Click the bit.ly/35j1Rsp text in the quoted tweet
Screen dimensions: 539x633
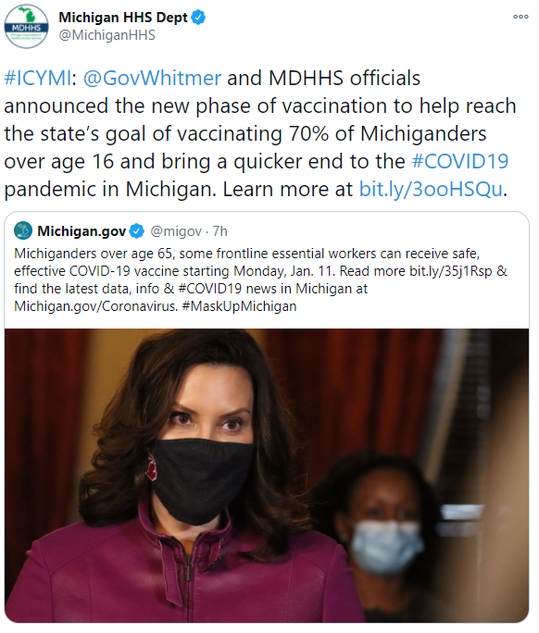[x=451, y=271]
